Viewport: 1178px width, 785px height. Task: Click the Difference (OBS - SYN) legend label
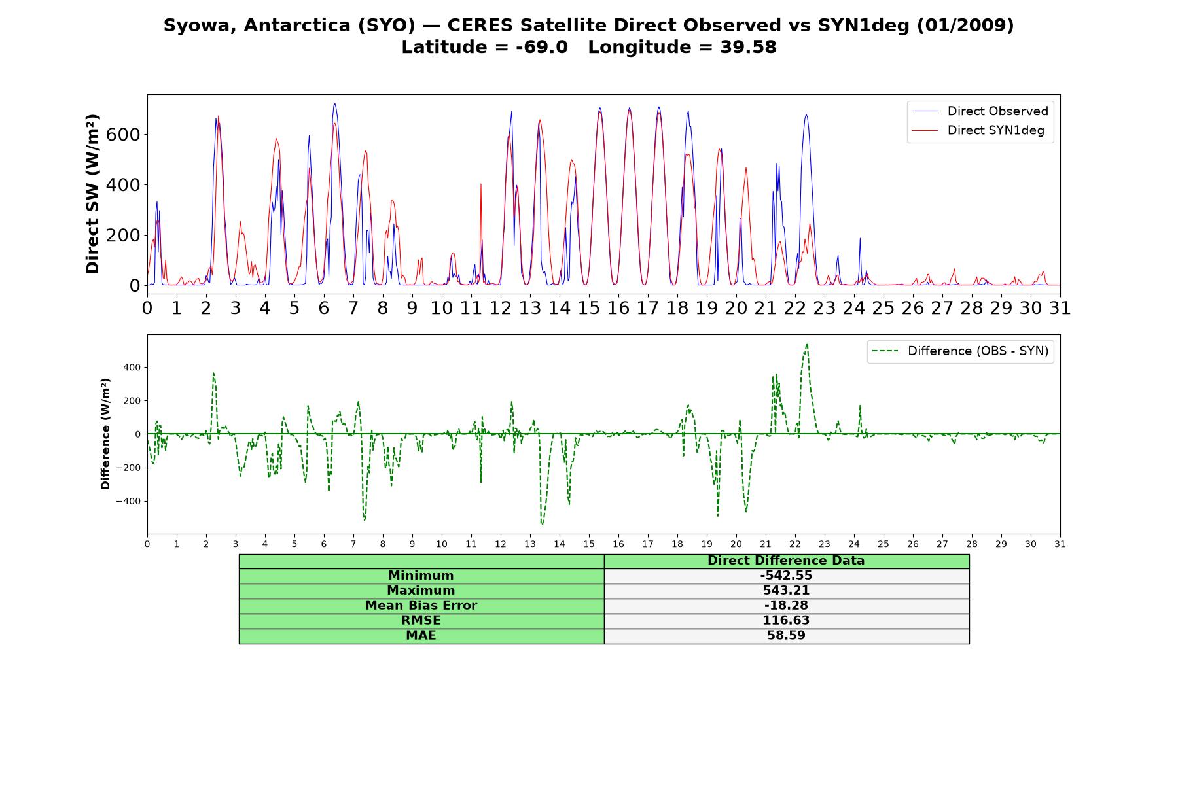point(978,351)
